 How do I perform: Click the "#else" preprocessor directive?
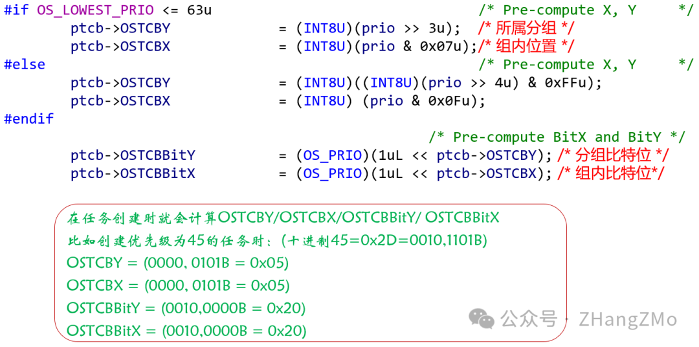(x=25, y=65)
